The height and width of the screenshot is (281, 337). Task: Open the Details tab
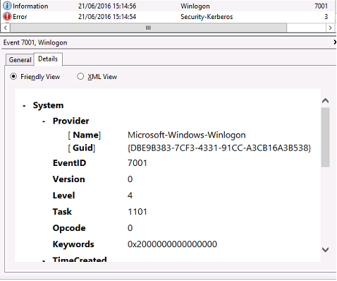coord(48,59)
